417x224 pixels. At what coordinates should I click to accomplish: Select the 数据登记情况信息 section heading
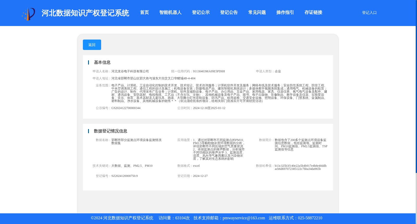tap(111, 131)
